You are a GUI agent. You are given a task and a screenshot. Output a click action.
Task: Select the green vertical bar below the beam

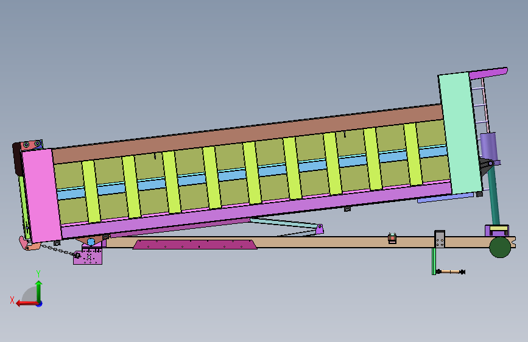434,261
